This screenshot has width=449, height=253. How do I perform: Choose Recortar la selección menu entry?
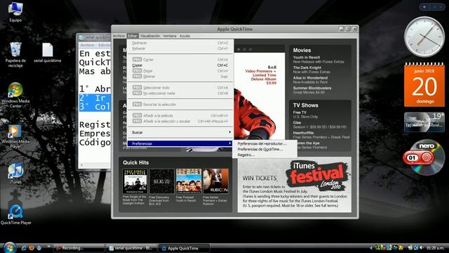pyautogui.click(x=180, y=105)
